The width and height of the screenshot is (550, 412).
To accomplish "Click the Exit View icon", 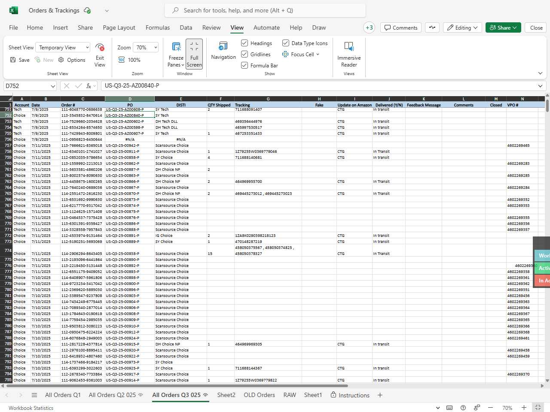I will 100,47.
